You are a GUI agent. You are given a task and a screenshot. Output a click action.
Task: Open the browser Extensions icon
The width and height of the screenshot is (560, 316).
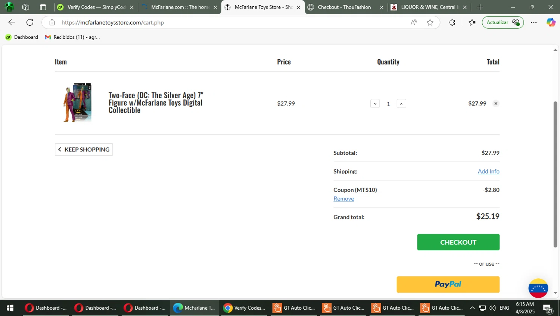click(452, 22)
